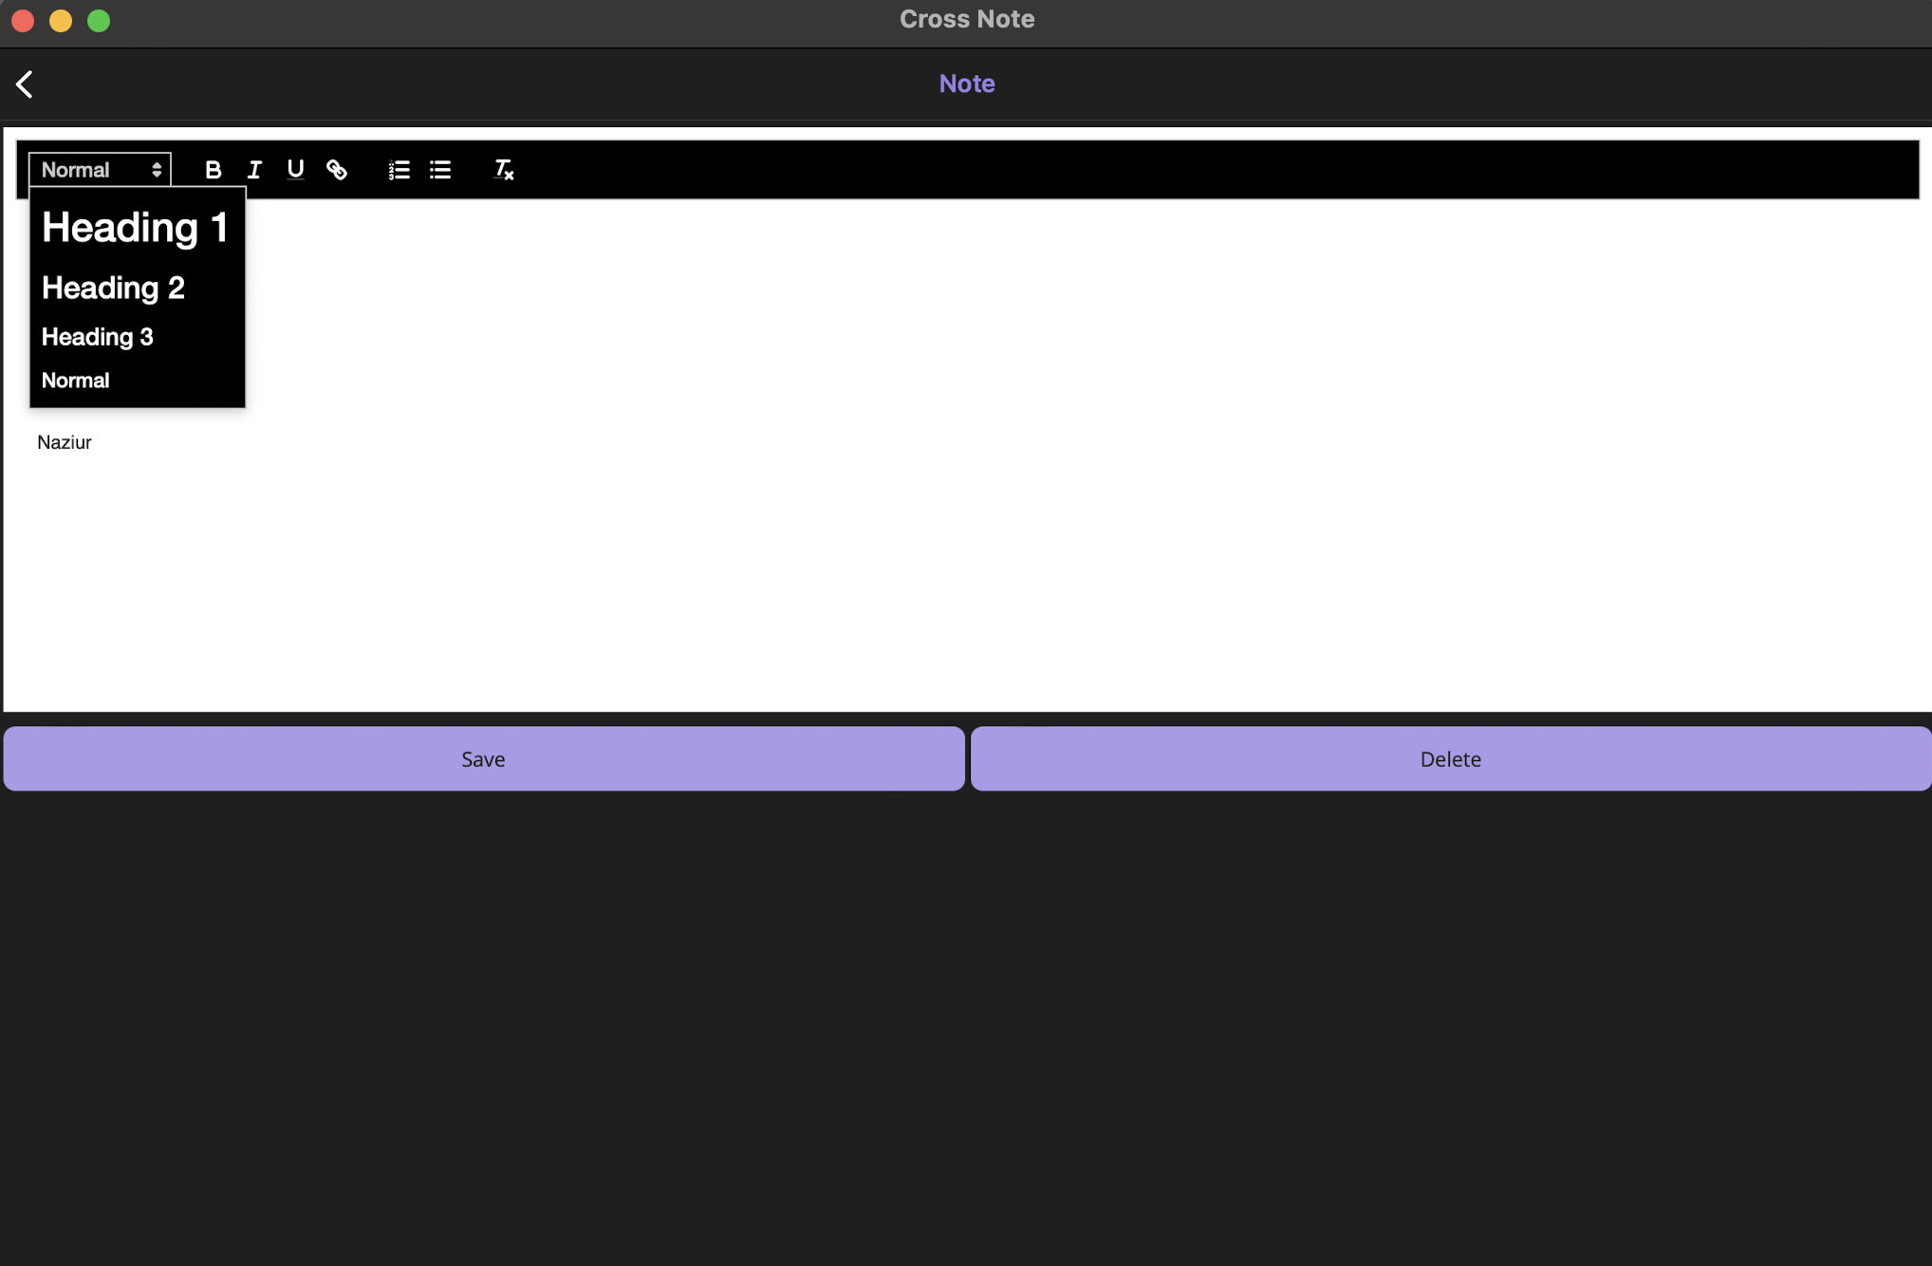This screenshot has width=1932, height=1266.
Task: Choose Heading 1 from style list
Action: [x=135, y=228]
